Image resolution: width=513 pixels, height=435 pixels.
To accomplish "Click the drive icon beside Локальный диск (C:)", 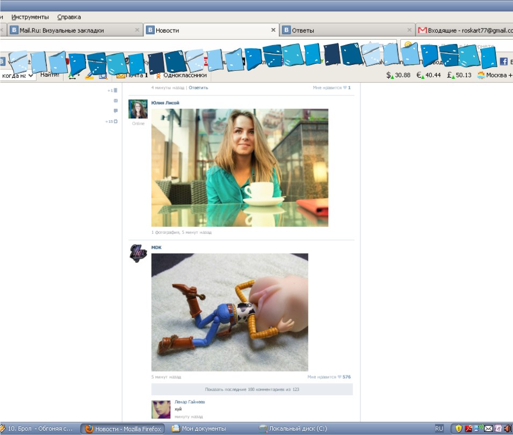I will 263,429.
